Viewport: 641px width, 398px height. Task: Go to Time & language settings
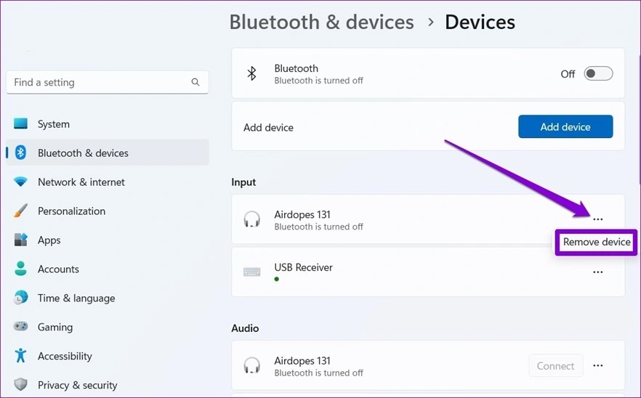[x=108, y=298]
